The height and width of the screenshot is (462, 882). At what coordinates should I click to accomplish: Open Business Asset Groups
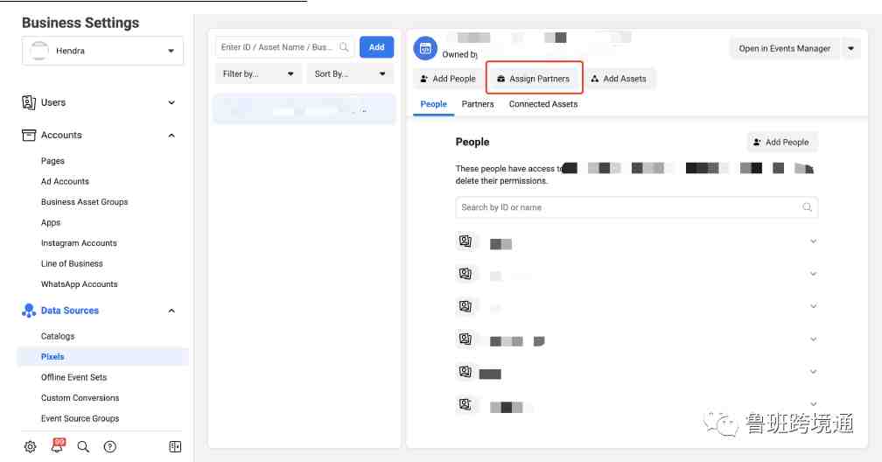(84, 202)
